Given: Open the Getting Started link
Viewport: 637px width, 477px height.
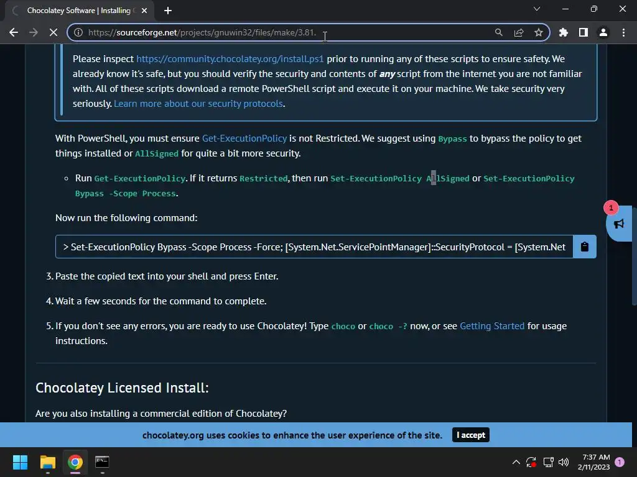Looking at the screenshot, I should (x=492, y=325).
